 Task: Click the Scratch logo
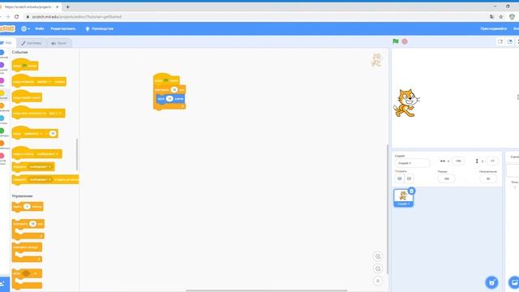click(7, 29)
